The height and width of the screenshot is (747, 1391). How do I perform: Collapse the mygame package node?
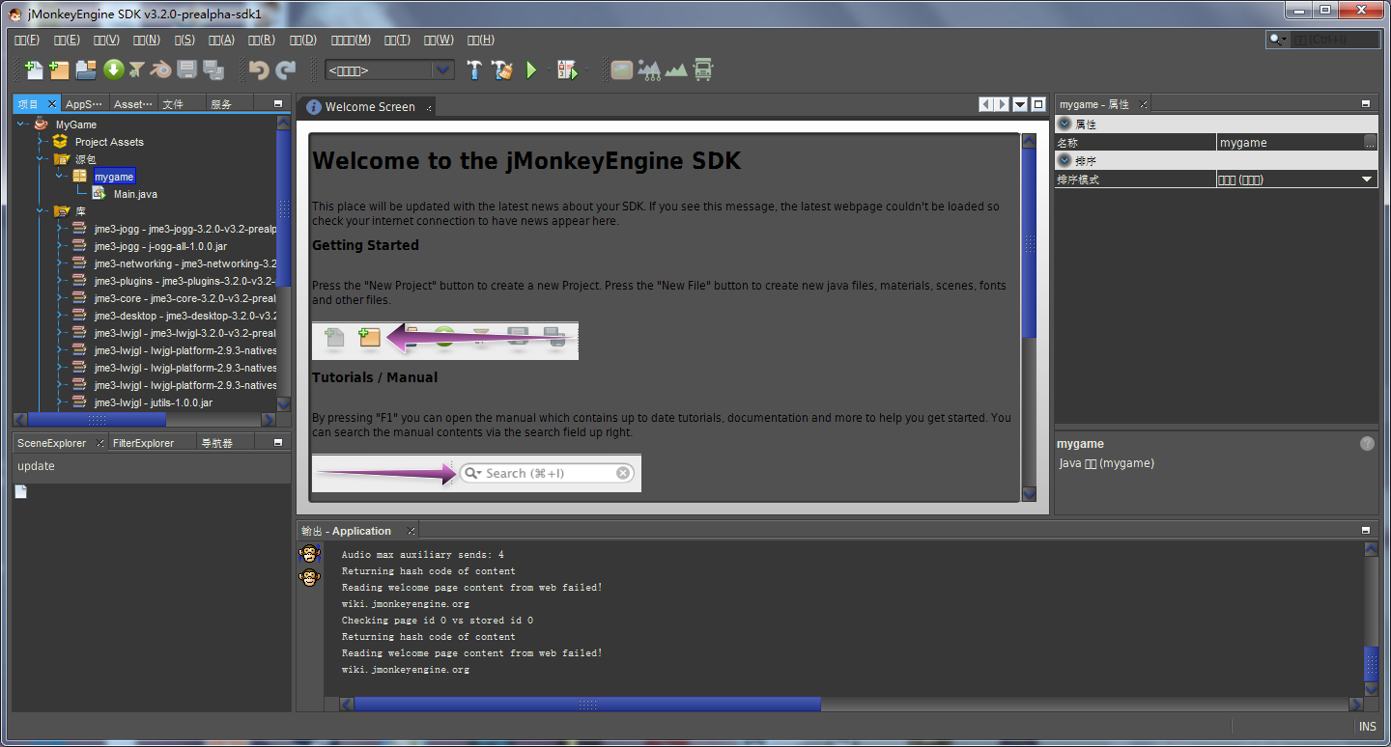[61, 177]
